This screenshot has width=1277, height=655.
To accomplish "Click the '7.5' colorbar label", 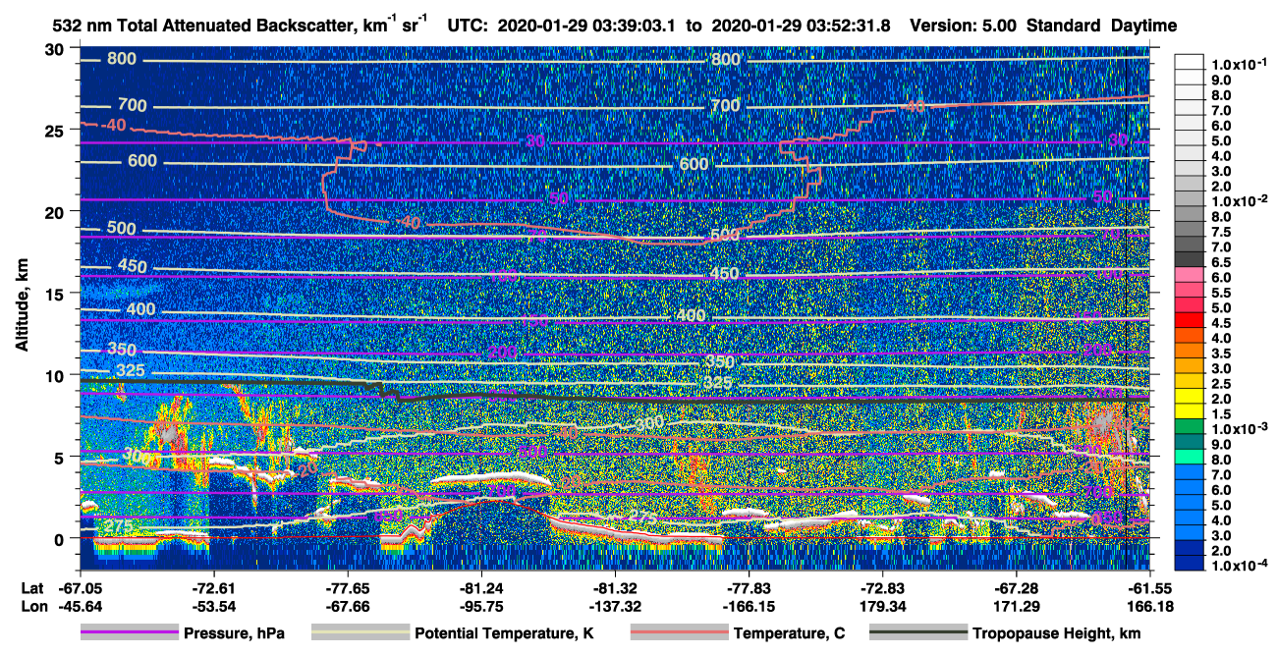I will pyautogui.click(x=1220, y=232).
